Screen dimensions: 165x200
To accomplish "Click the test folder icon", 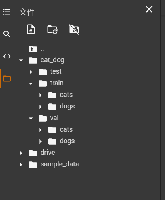I will coord(43,72).
